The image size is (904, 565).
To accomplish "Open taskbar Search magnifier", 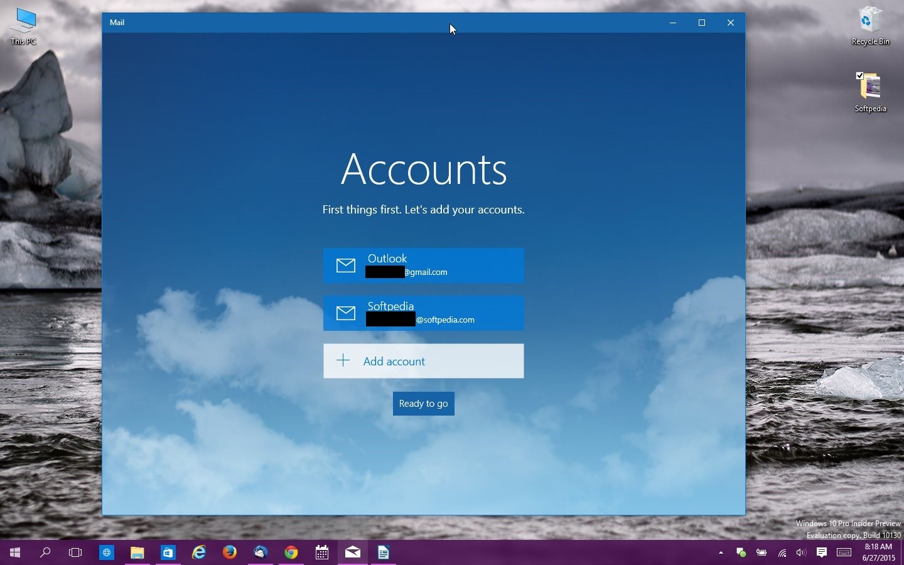I will tap(45, 552).
